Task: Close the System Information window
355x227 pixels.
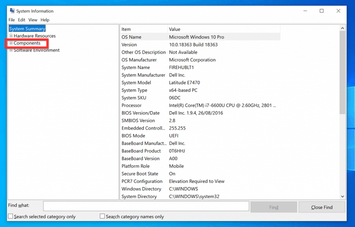Action: coord(338,11)
